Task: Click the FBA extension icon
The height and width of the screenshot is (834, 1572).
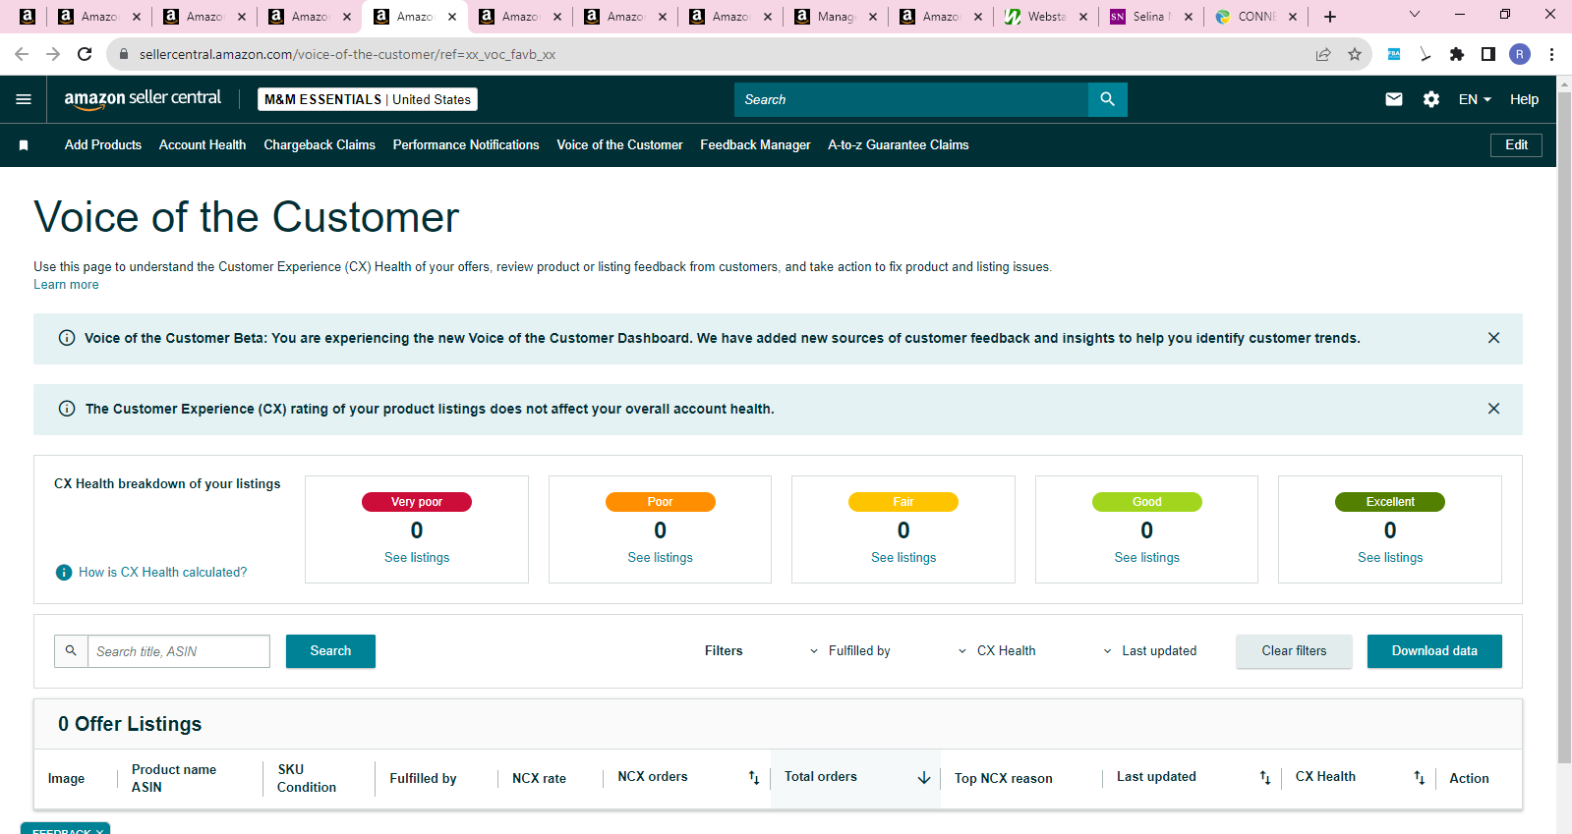Action: pyautogui.click(x=1394, y=54)
